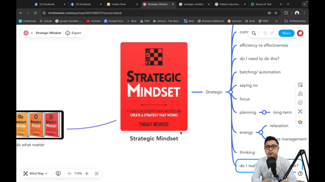
Task: Open the tab search dropdown
Action: (304, 4)
